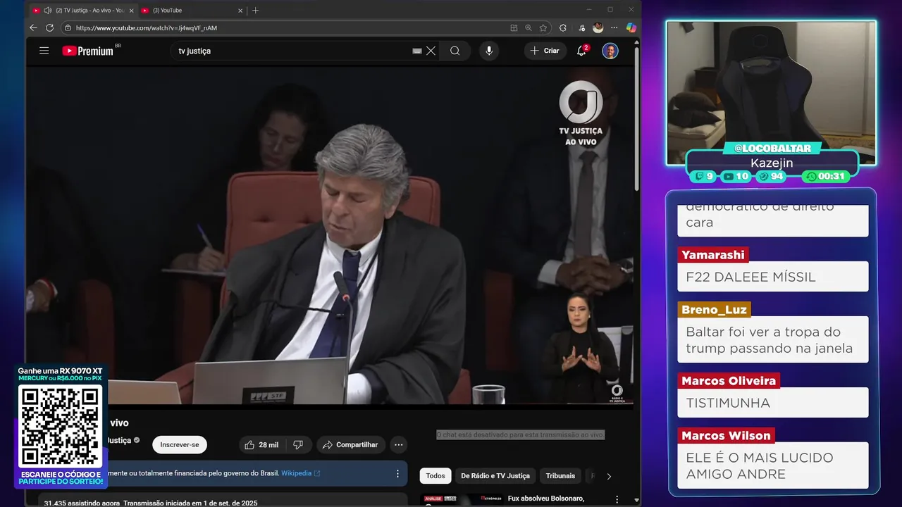The width and height of the screenshot is (902, 507).
Task: Open the media control icon in browser toolbar
Action: click(581, 28)
